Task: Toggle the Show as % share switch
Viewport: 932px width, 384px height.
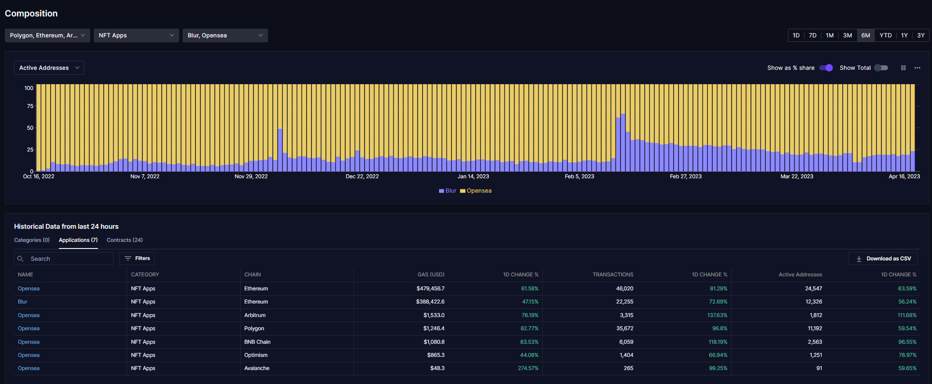Action: tap(826, 68)
